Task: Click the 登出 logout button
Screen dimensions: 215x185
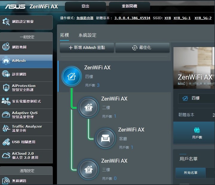Action: 85,6
